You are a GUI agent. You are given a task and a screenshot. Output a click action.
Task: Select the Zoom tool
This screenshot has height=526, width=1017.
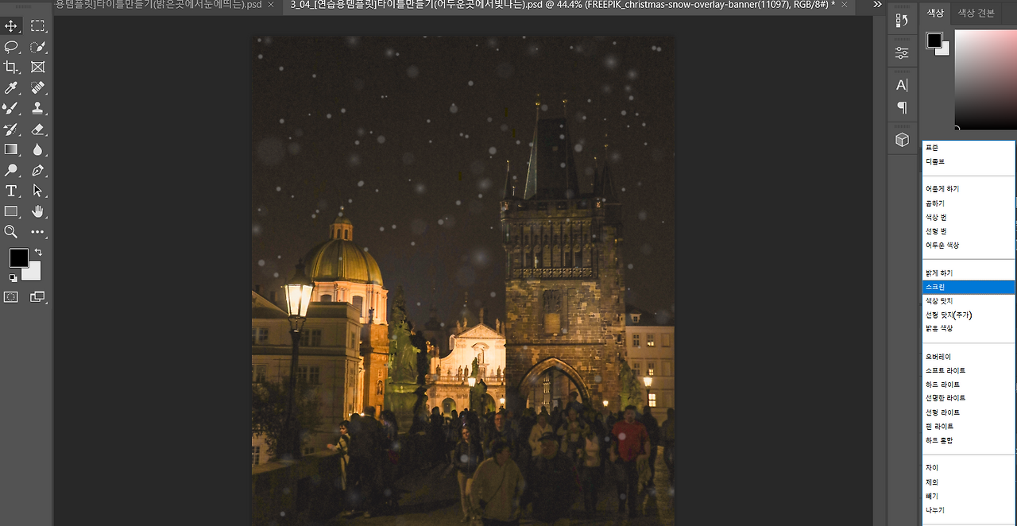[x=11, y=232]
